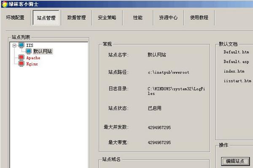
Task: Click the 站点名字 field label
Action: tap(118, 55)
